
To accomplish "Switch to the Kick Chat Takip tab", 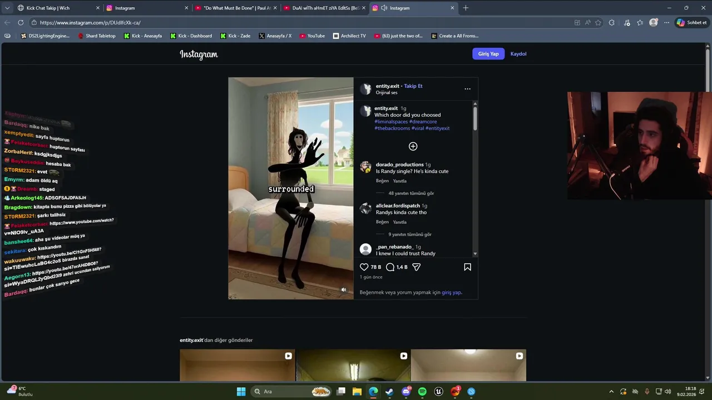I will pos(57,8).
